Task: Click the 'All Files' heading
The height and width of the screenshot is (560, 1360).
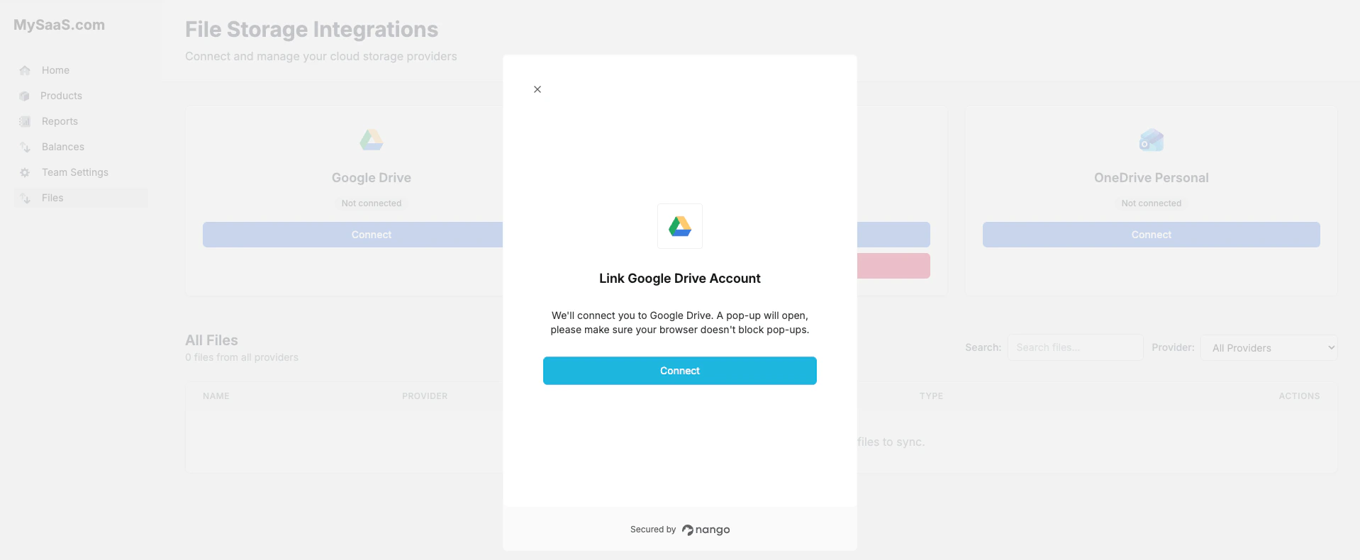Action: 211,340
